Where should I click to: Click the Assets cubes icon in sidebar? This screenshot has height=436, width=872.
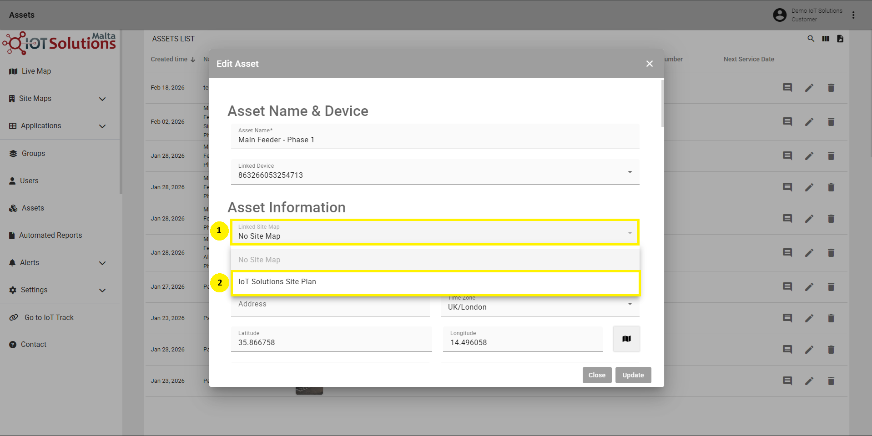[x=13, y=208]
